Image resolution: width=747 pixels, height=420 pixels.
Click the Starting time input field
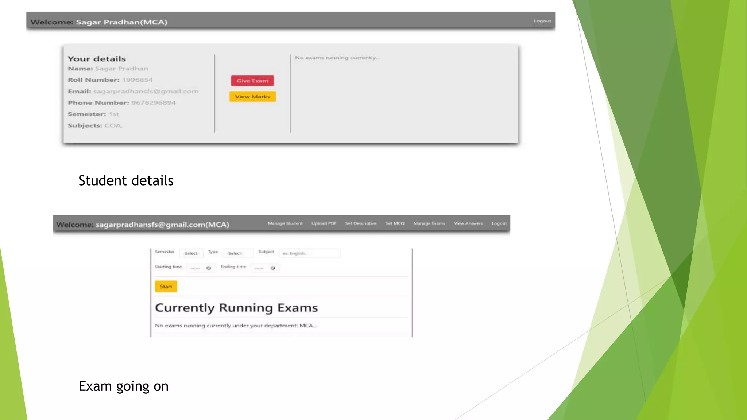(196, 268)
